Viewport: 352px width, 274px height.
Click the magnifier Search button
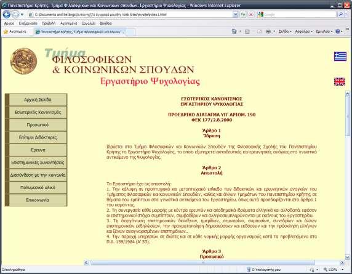click(340, 15)
